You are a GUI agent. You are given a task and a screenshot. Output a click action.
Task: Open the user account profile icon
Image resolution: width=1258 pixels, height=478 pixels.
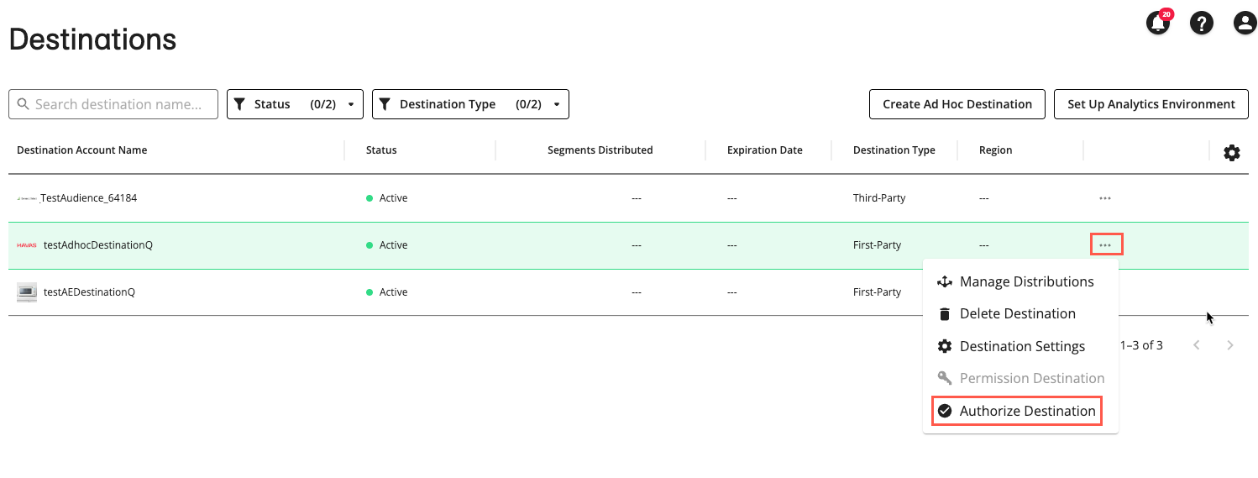point(1245,23)
